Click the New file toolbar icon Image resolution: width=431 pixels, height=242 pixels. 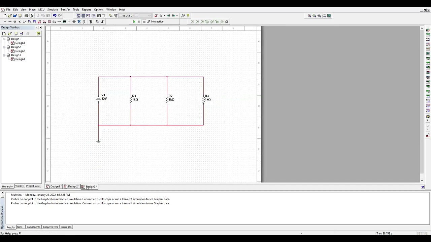(5, 15)
